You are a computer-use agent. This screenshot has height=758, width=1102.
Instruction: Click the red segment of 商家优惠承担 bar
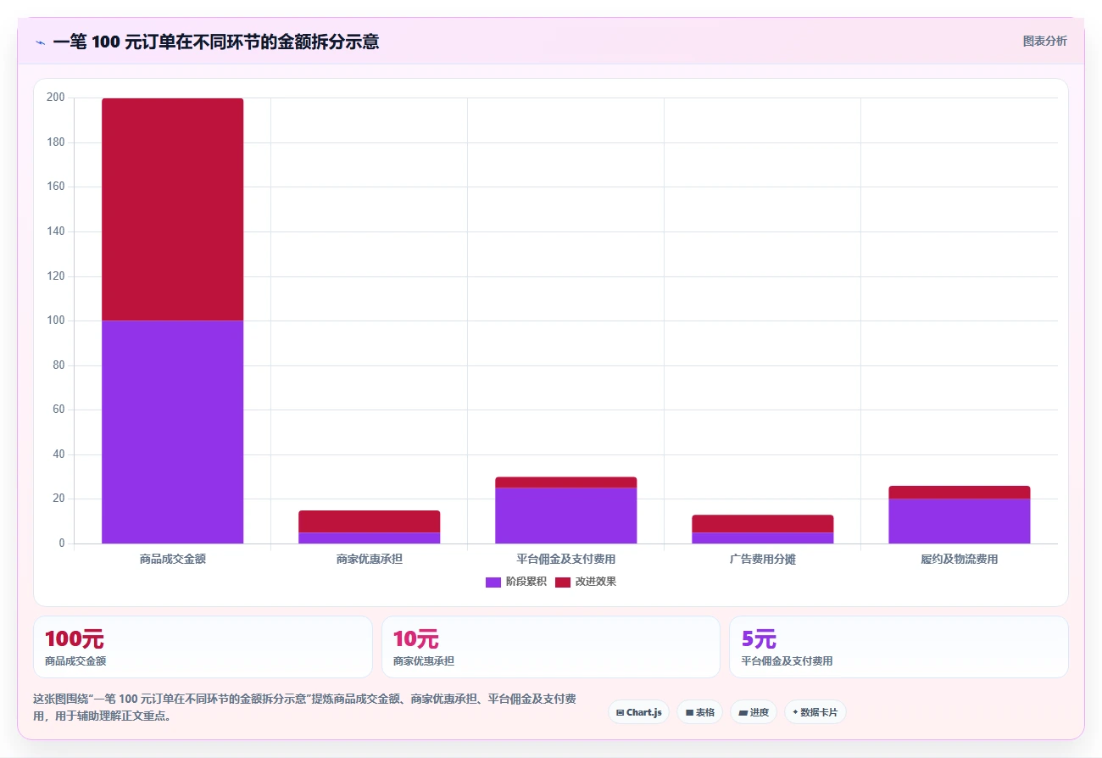pos(370,521)
